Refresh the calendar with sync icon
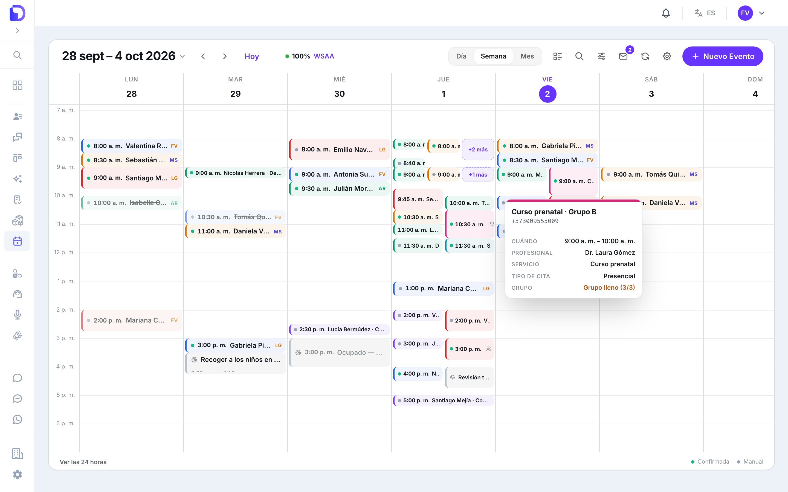 pos(645,56)
